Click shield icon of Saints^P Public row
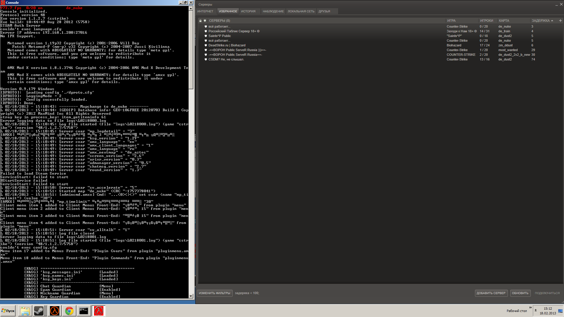Screen dimensions: 564x317 click(x=206, y=36)
